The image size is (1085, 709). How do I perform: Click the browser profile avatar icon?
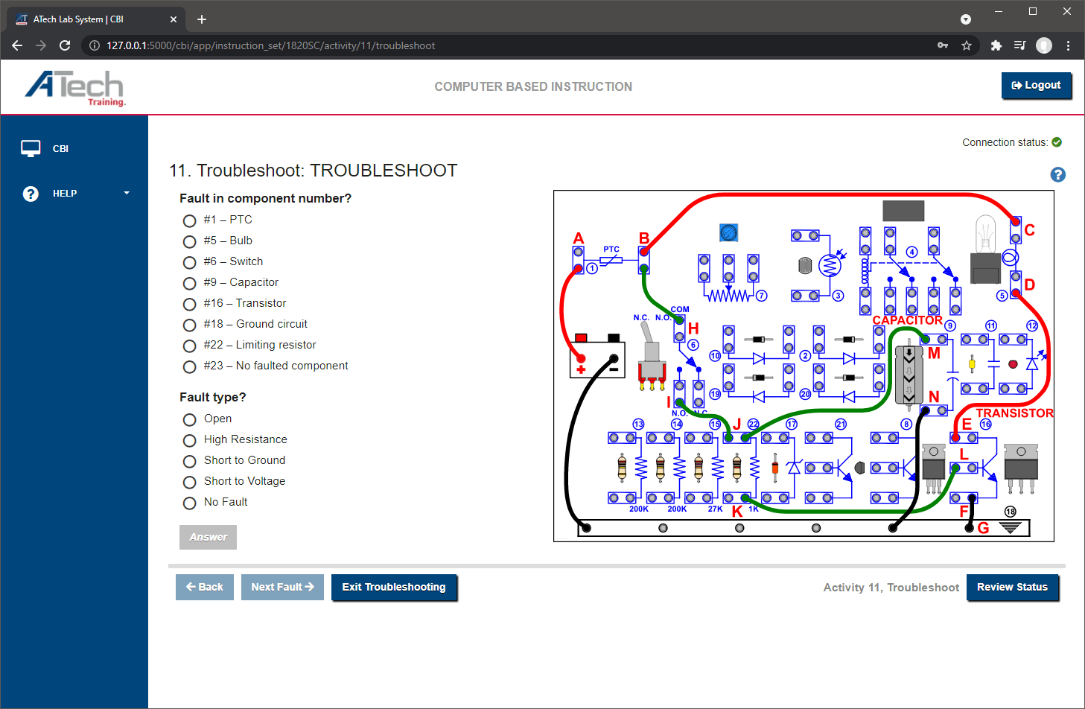pyautogui.click(x=1043, y=45)
